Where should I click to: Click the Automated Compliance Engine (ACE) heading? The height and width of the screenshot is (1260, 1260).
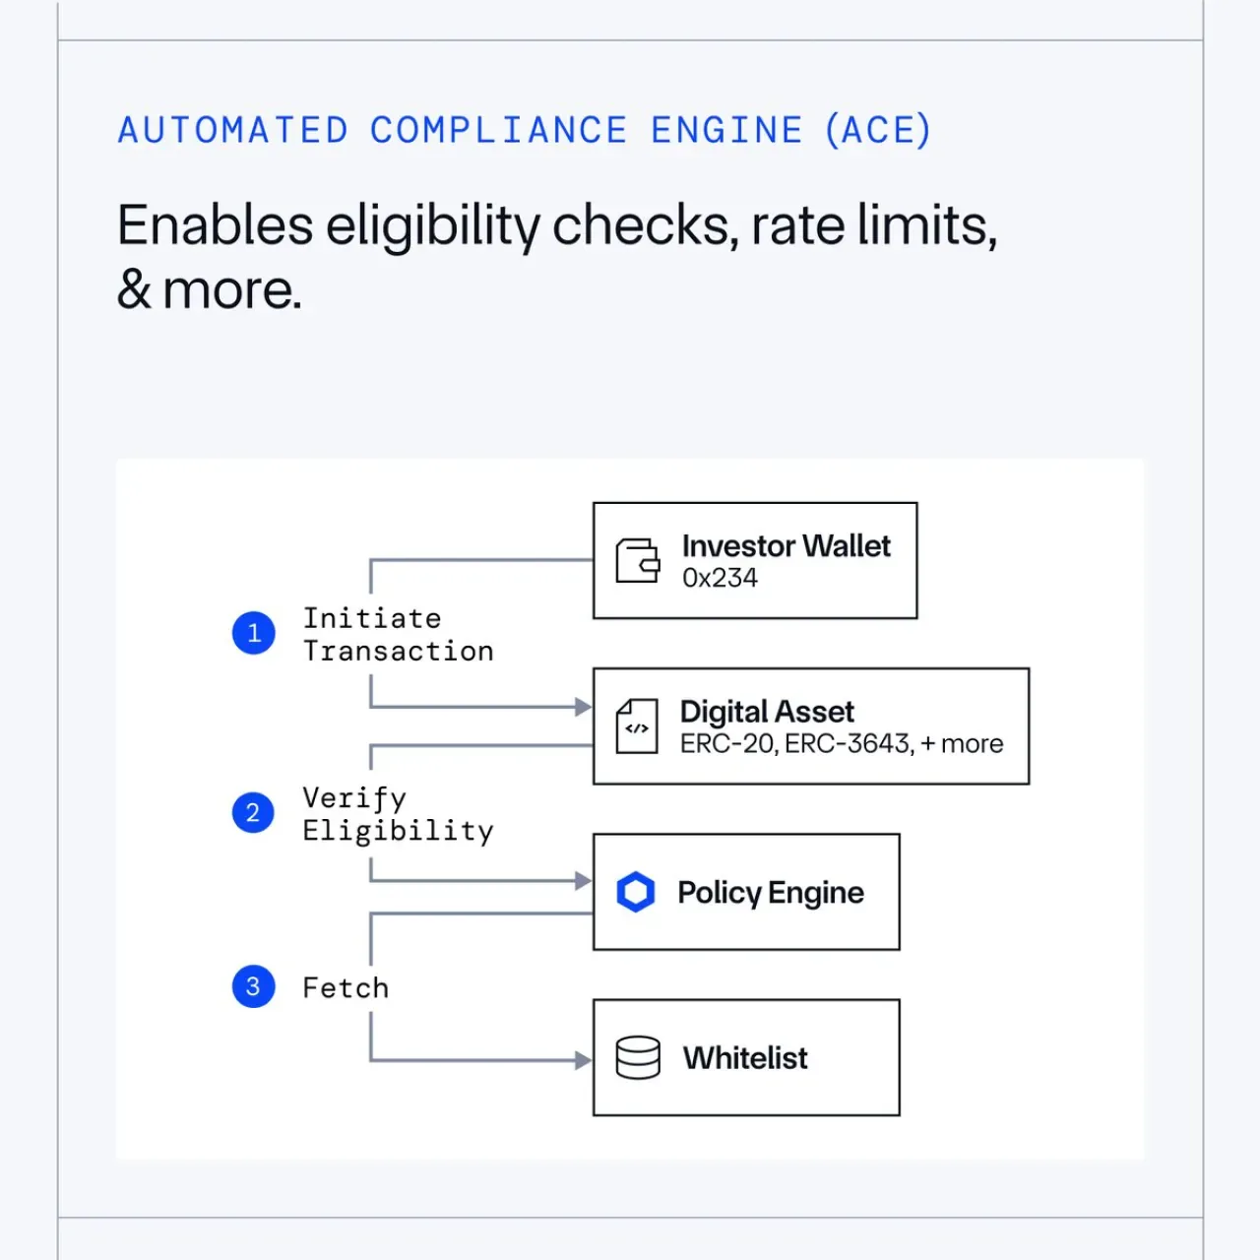pos(525,130)
